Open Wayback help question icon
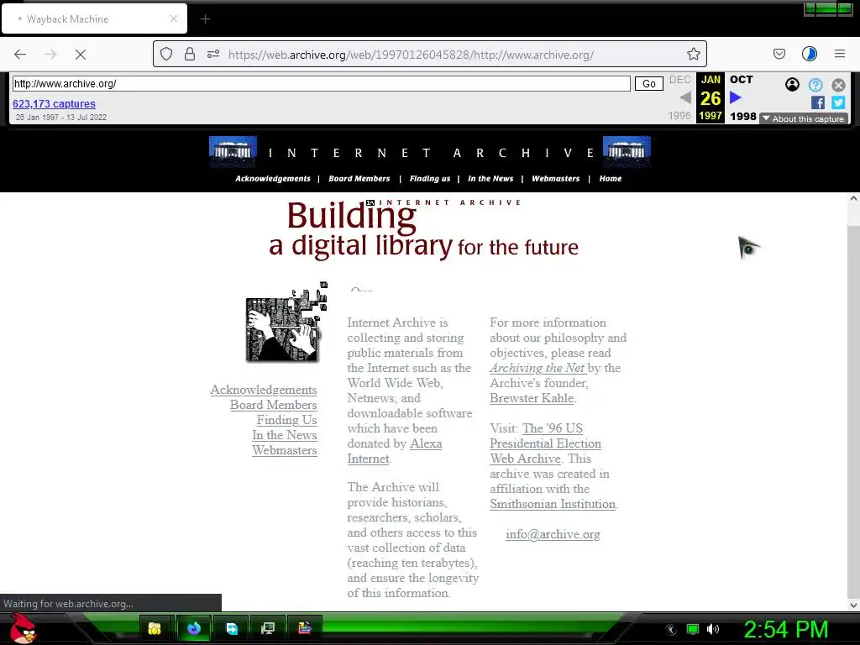The width and height of the screenshot is (860, 645). (815, 85)
